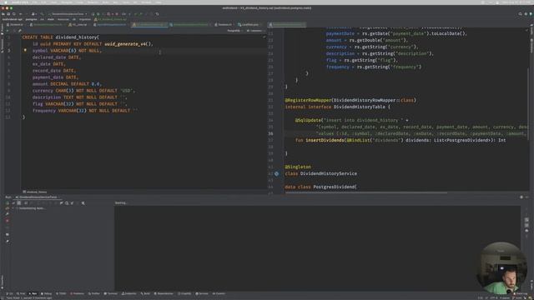
Task: Click the horizontal scrollbar of the right editor
Action: tap(366, 192)
